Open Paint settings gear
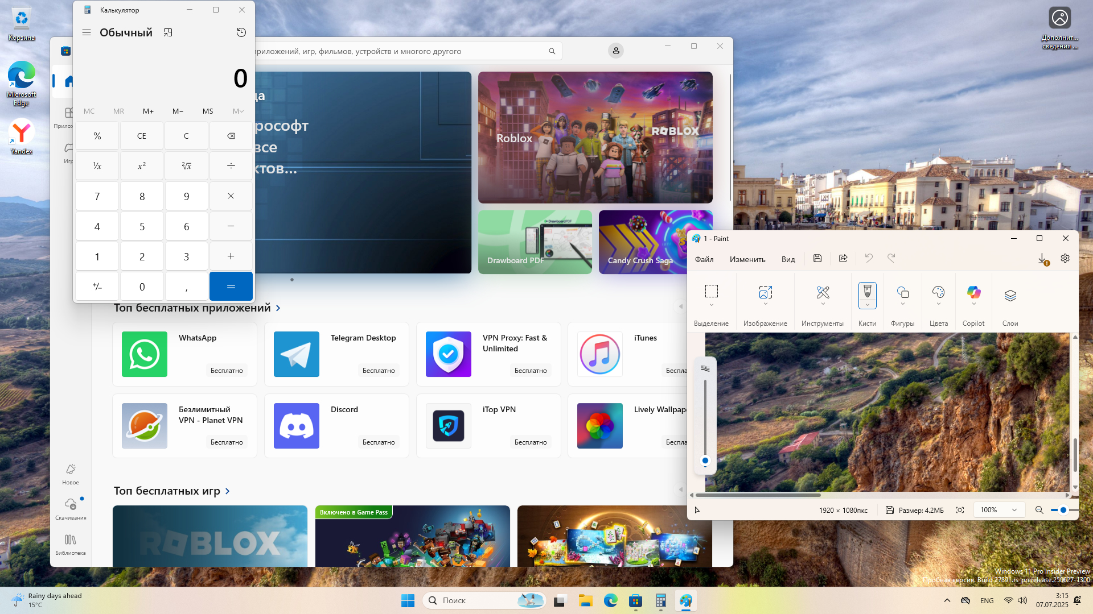Image resolution: width=1093 pixels, height=614 pixels. [1065, 259]
